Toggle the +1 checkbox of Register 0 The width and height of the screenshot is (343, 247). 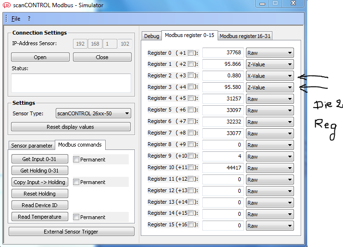[191, 53]
